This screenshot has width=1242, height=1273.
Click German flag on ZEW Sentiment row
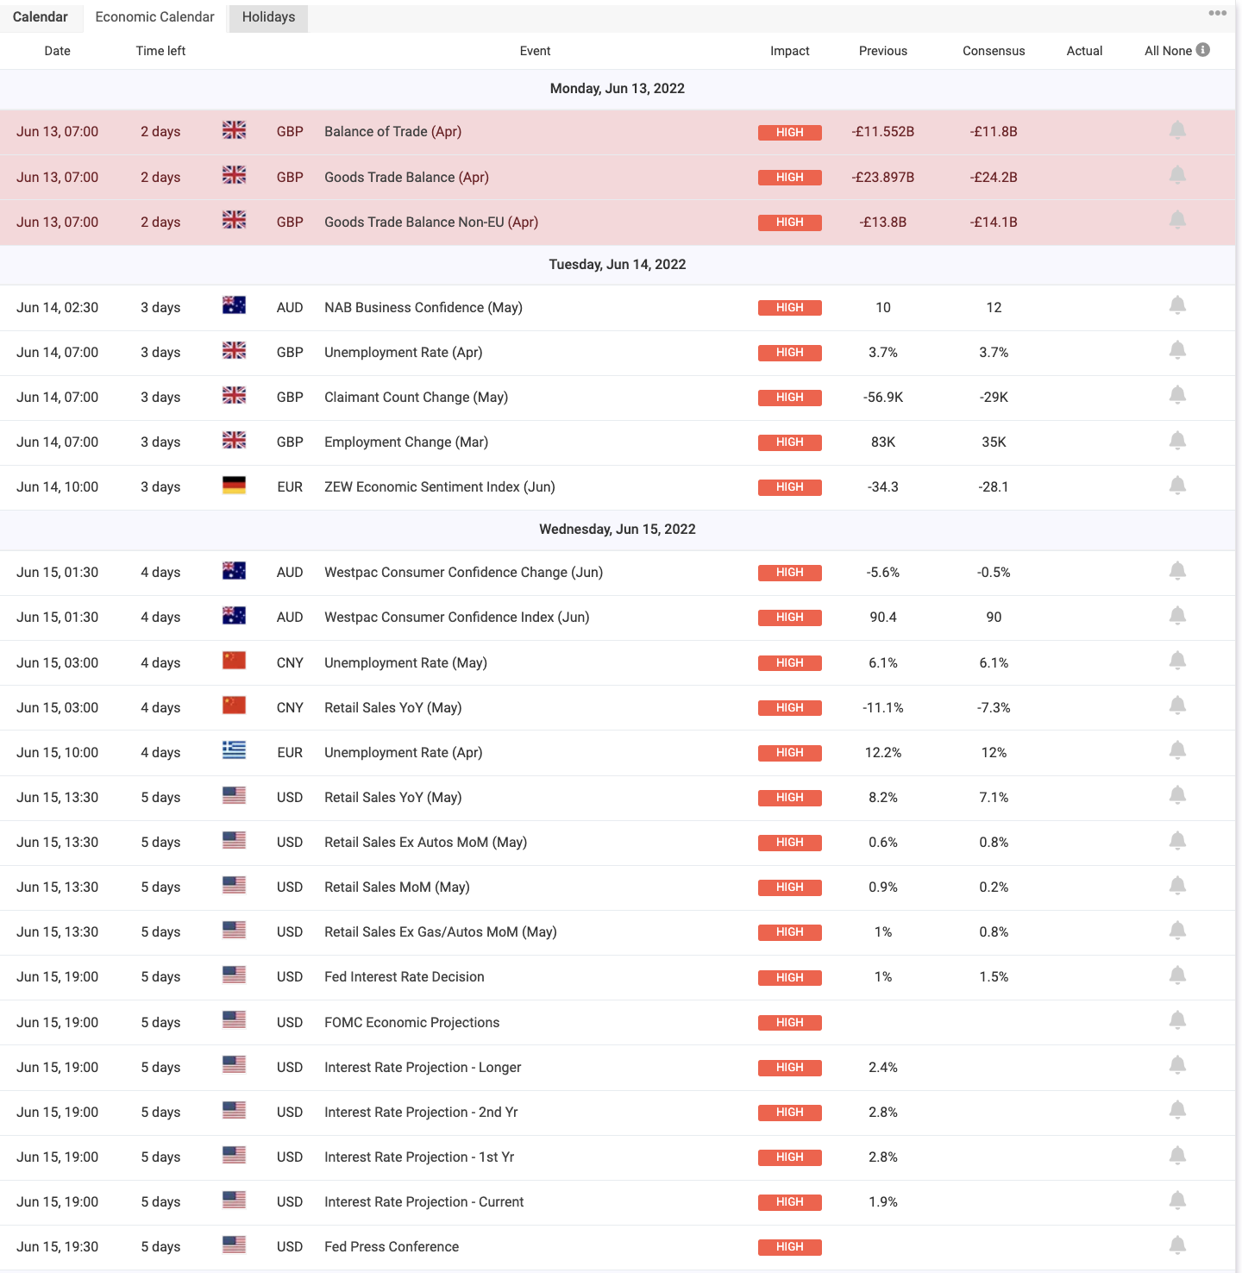234,486
